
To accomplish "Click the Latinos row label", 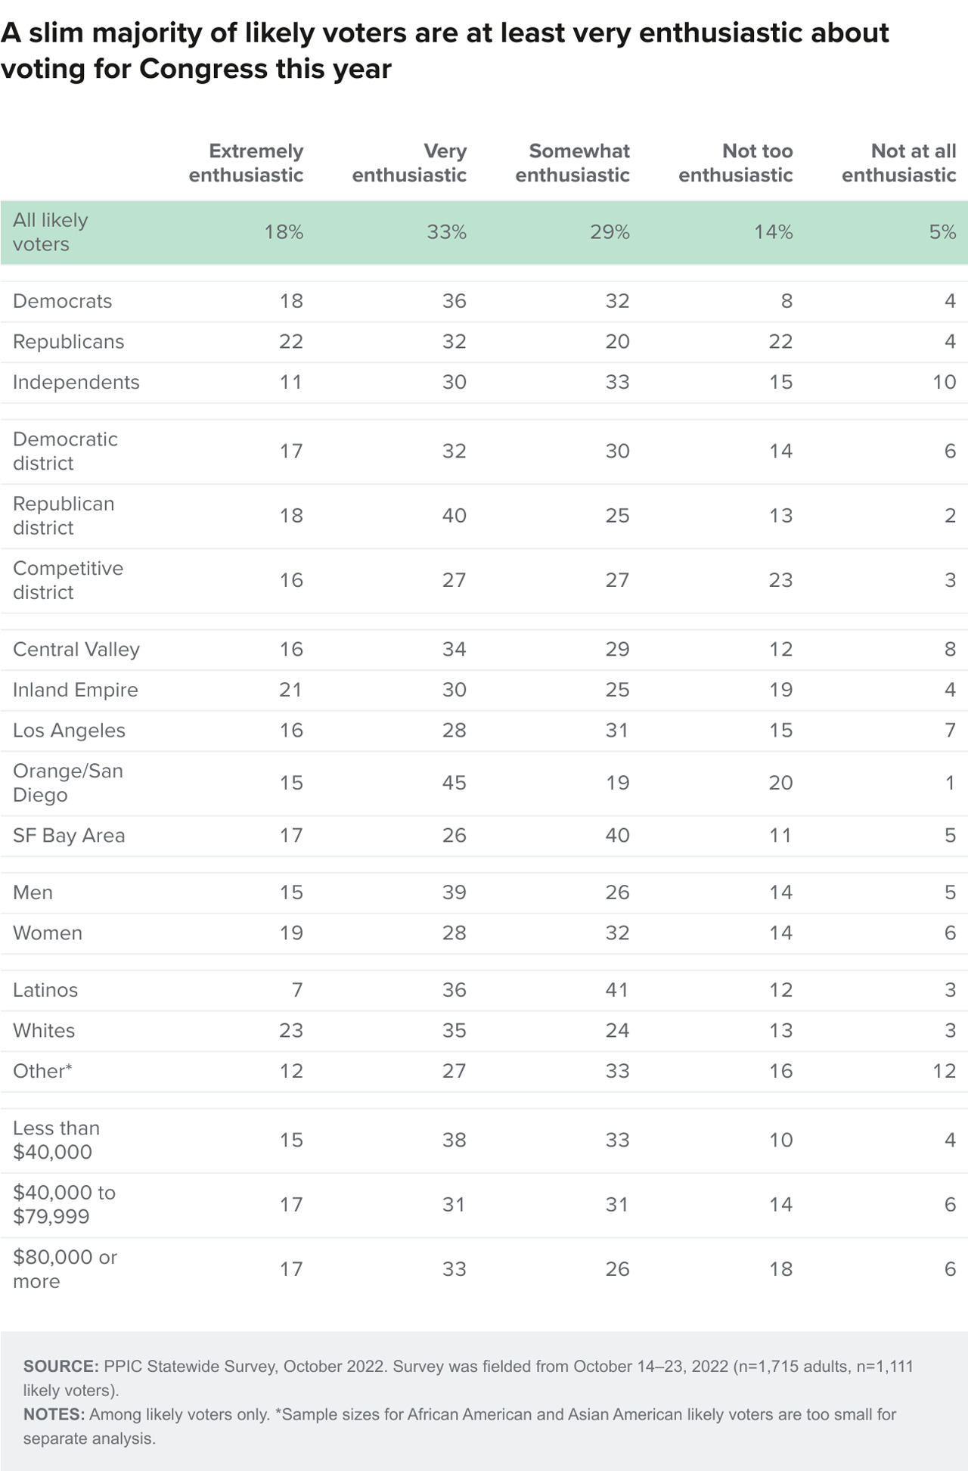I will (x=45, y=990).
